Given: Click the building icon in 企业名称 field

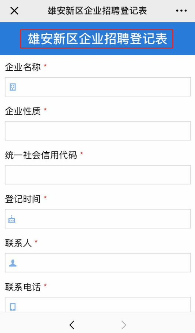Looking at the screenshot, I should 13,87.
